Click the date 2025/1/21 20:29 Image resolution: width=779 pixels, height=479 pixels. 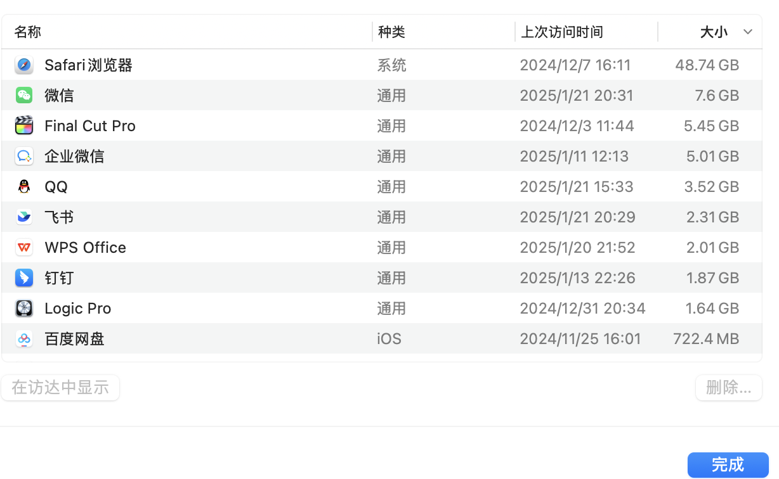coord(577,217)
